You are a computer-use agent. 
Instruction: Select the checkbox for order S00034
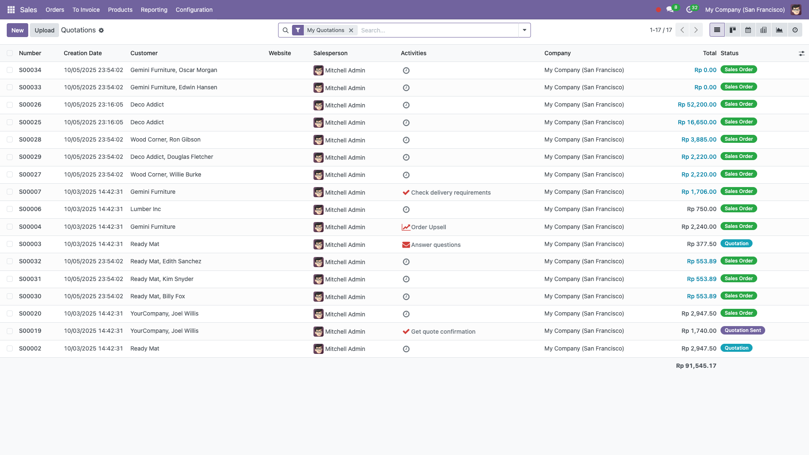pos(10,70)
